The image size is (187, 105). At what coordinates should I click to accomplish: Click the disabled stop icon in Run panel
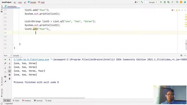(5, 68)
